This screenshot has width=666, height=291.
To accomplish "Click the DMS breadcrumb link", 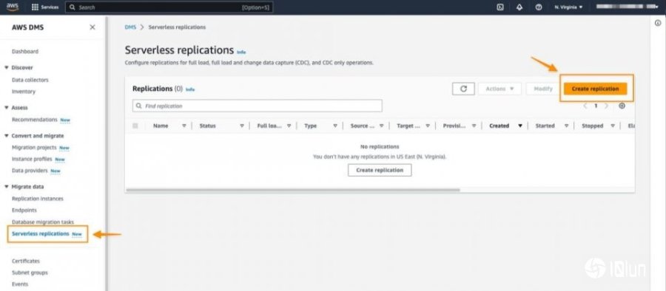I will 130,27.
